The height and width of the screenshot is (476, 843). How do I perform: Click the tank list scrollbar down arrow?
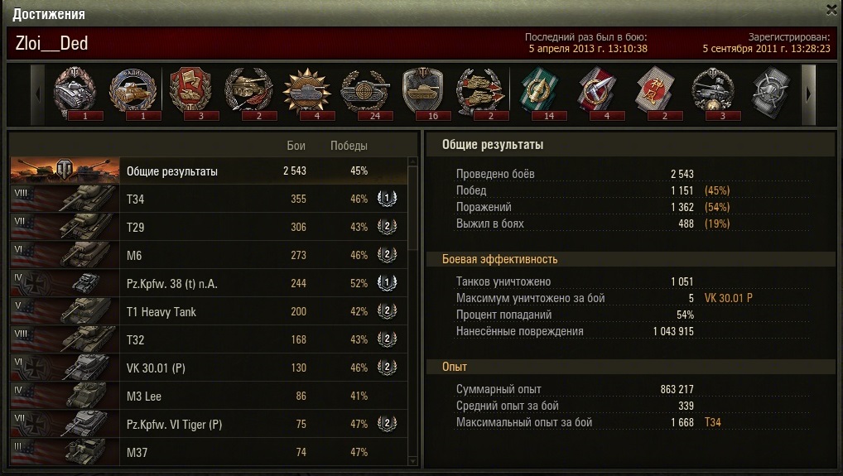pos(412,460)
